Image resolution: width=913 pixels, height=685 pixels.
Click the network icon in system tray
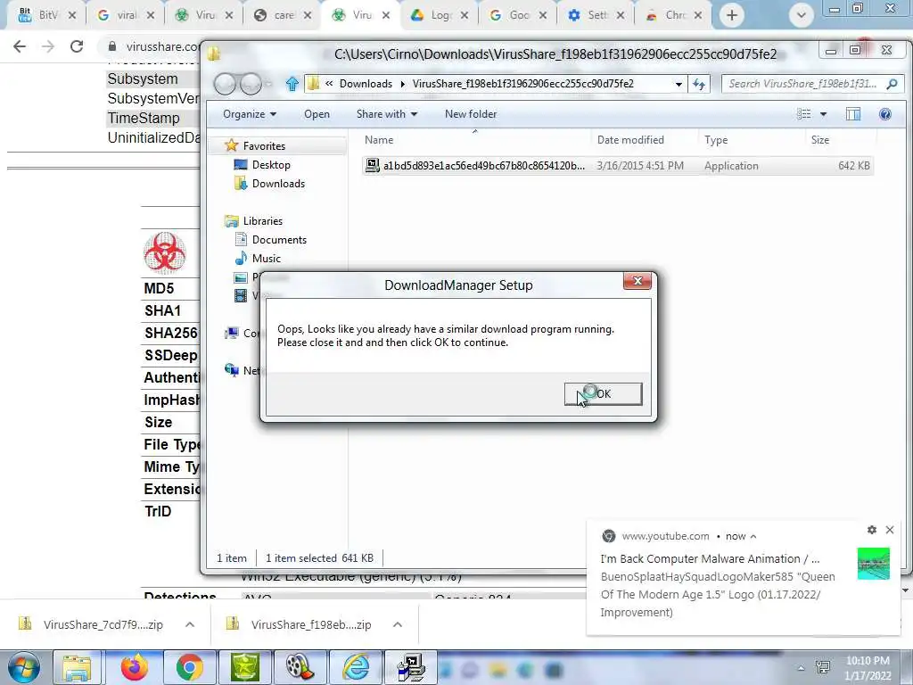click(823, 667)
